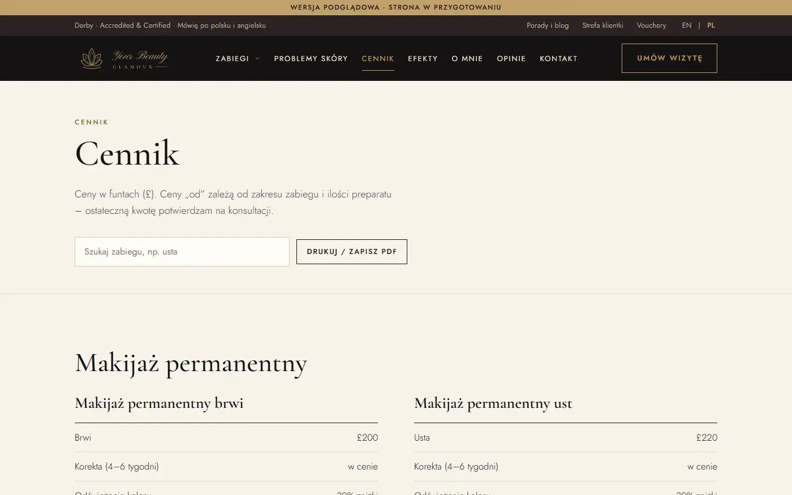The width and height of the screenshot is (792, 495).
Task: Open the Strefa klientki link
Action: click(602, 25)
